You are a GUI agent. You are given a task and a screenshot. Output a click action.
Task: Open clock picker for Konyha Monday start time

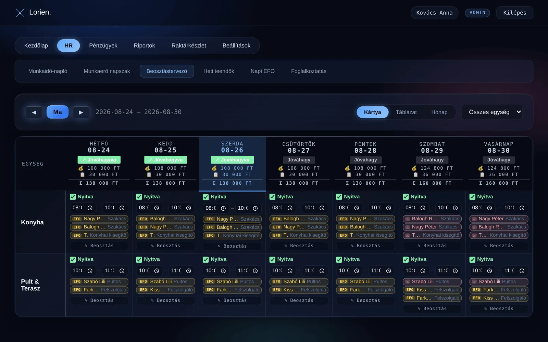tap(90, 208)
